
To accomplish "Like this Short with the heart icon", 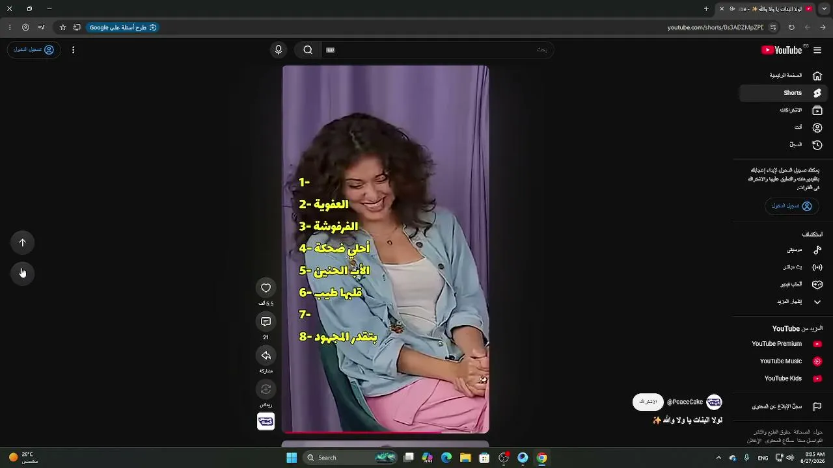I will tap(266, 288).
